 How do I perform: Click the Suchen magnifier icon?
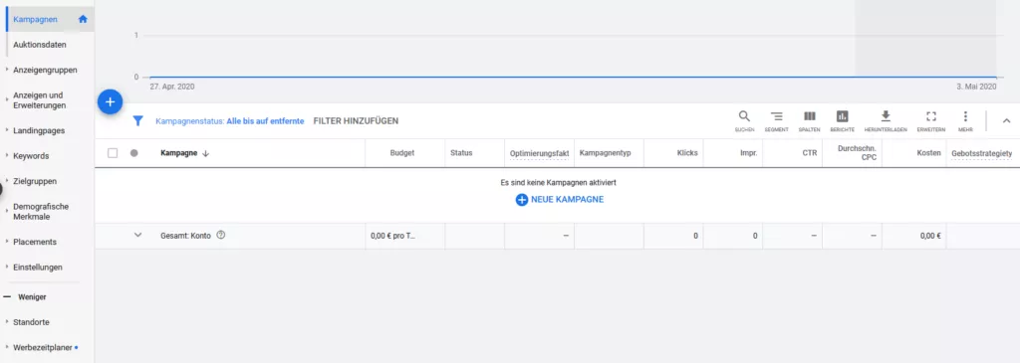click(744, 116)
